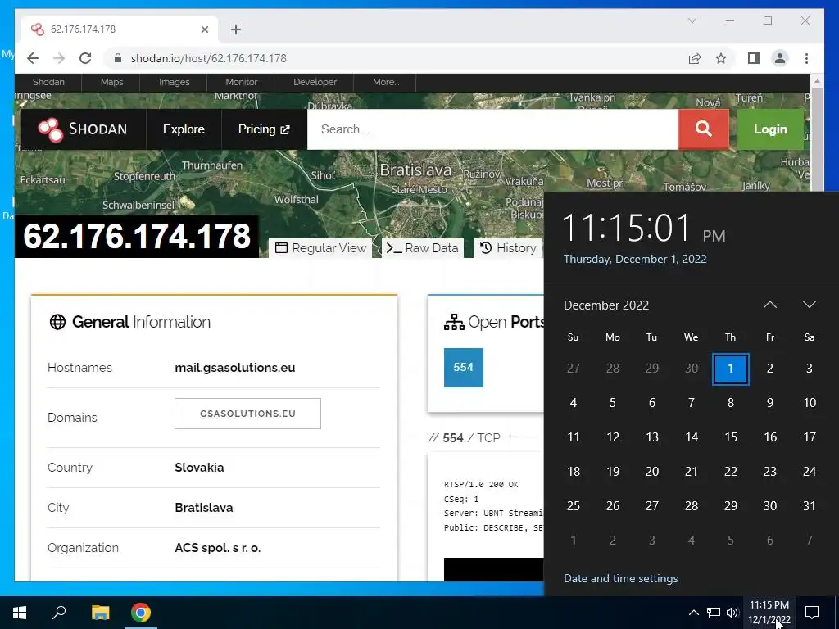Open the Monitor top menu item
The height and width of the screenshot is (629, 839).
(242, 82)
